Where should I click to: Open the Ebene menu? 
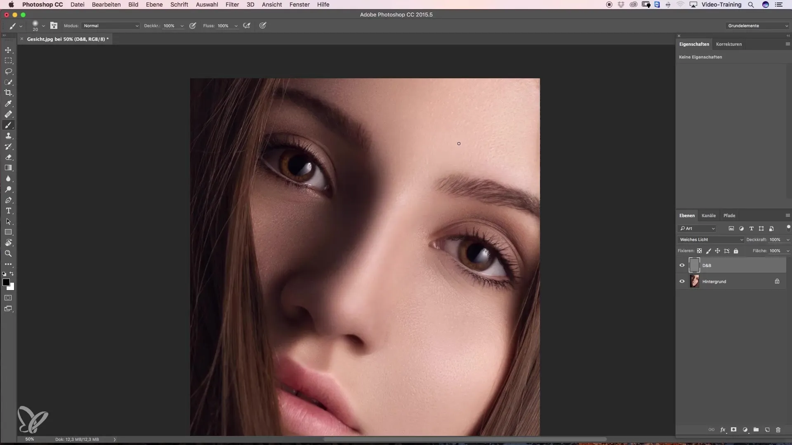point(154,5)
